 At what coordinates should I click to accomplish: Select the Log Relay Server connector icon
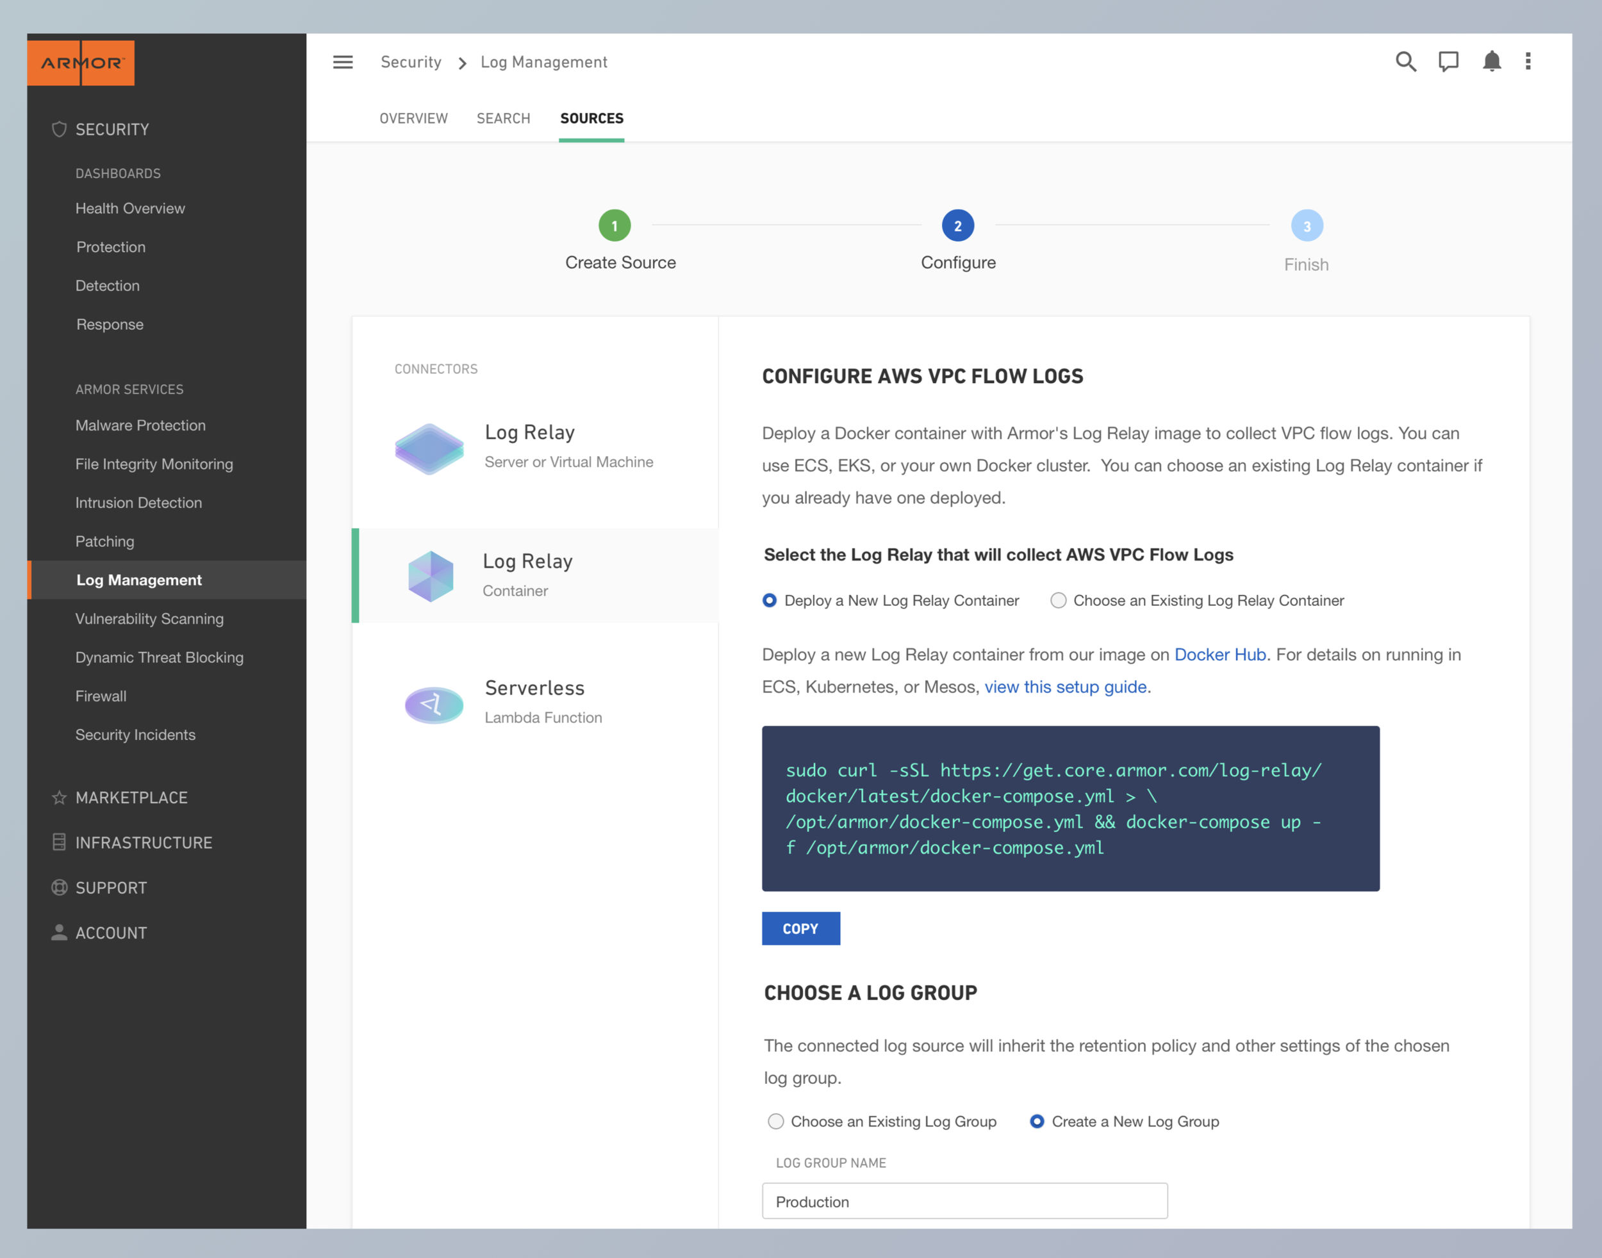tap(429, 448)
